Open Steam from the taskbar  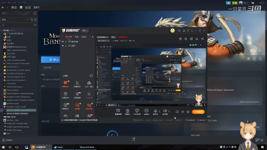63,147
